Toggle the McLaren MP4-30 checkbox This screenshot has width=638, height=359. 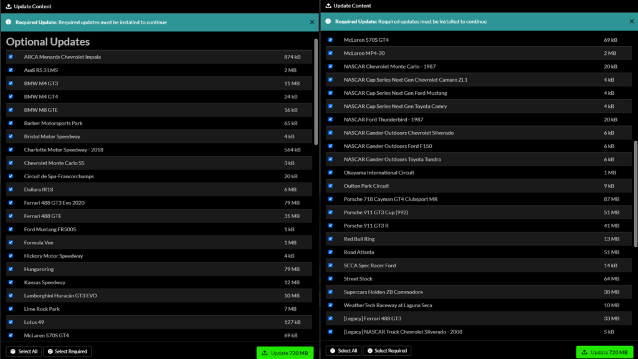(x=330, y=54)
